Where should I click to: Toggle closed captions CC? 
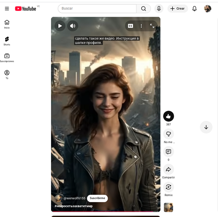pos(130,26)
